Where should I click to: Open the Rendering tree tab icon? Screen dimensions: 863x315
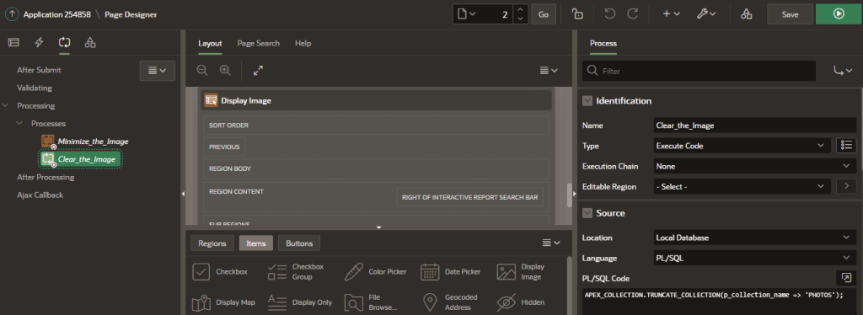pos(13,43)
